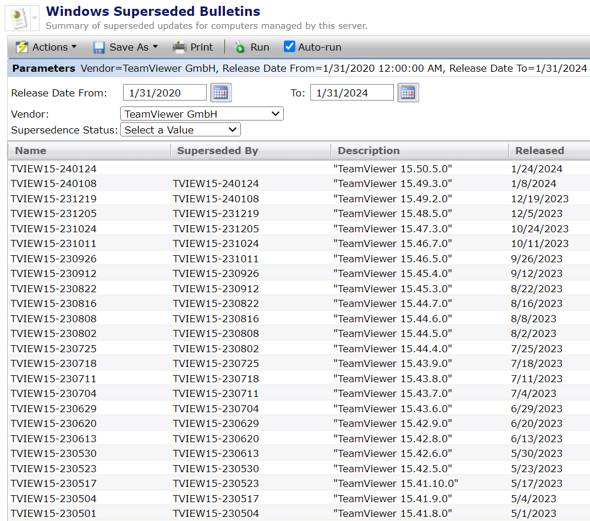590x521 pixels.
Task: Select TVIEW15-230912 in the Name column
Action: (54, 273)
